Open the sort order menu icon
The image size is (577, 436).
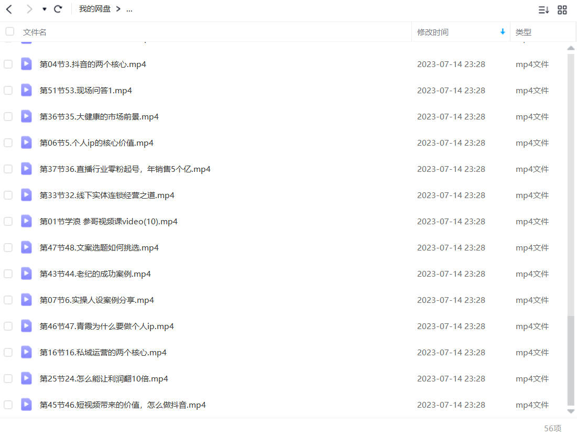point(543,10)
